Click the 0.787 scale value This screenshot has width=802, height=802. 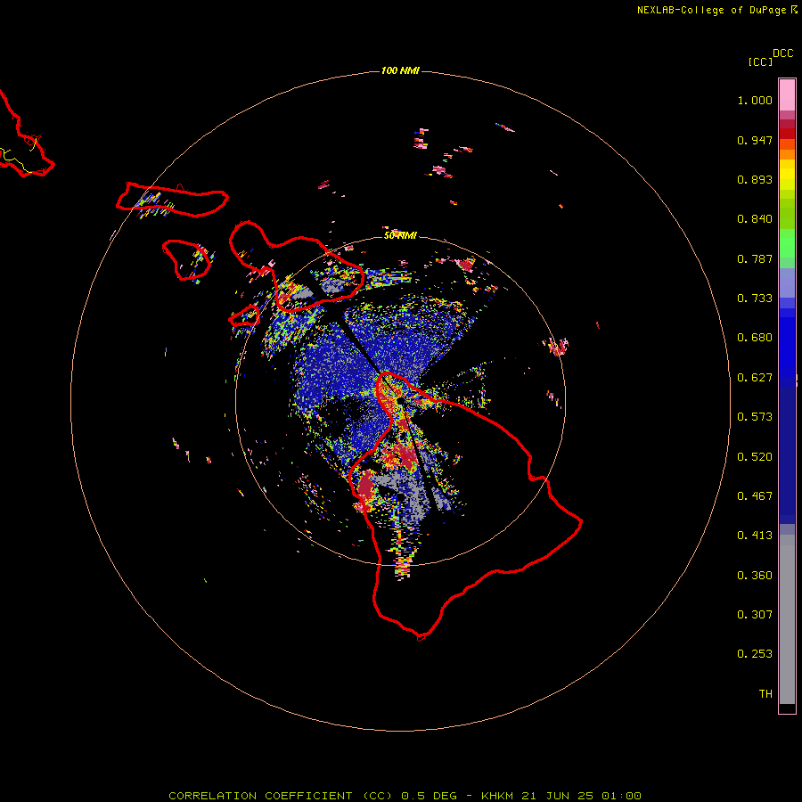[x=755, y=258]
